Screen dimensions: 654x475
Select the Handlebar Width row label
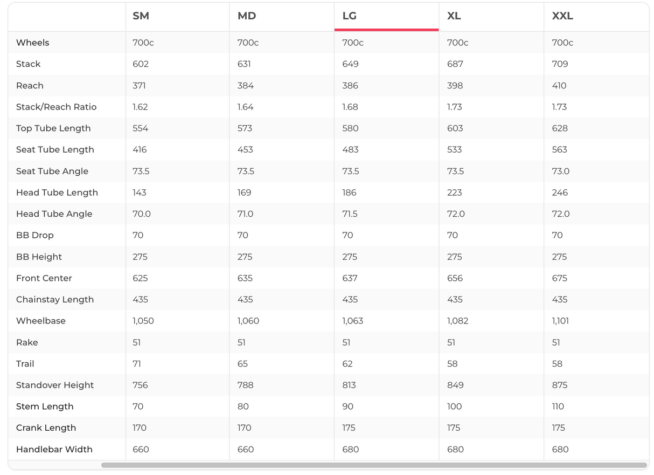click(54, 449)
